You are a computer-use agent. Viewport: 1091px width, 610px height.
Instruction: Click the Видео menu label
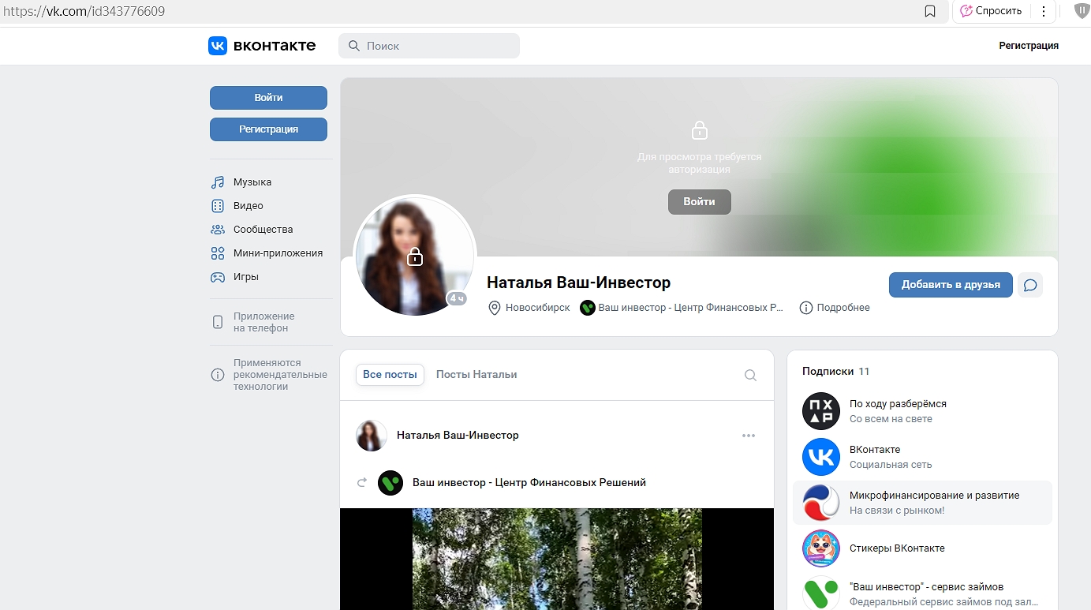pos(248,206)
